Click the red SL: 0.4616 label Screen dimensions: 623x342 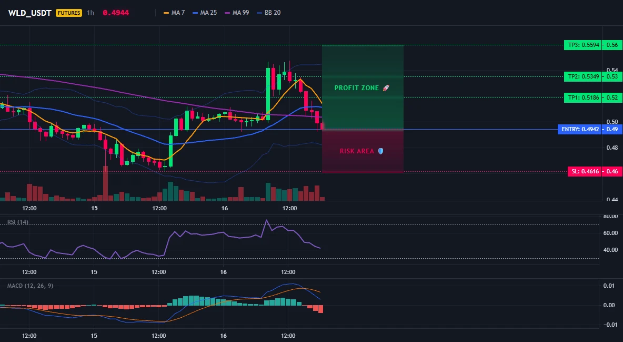(585, 172)
